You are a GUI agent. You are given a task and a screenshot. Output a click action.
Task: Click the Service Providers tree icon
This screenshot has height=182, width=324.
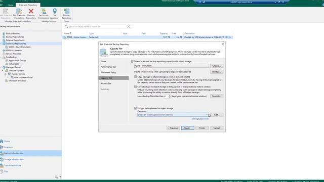click(x=4, y=54)
